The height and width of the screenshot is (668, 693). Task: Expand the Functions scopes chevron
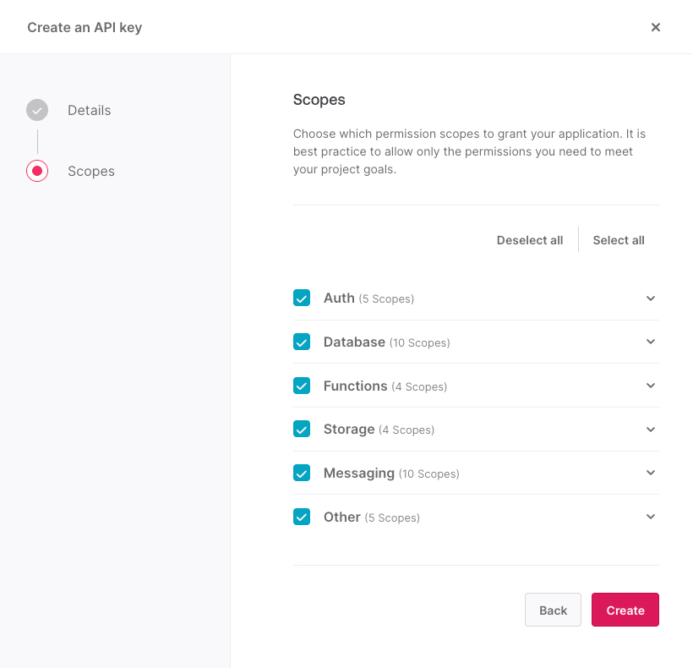point(651,386)
